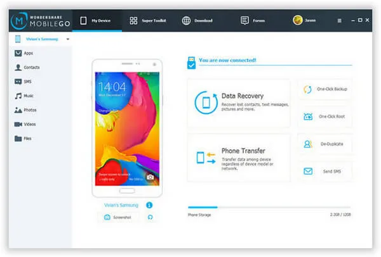The image size is (381, 257).
Task: Select Contacts in the left sidebar
Action: pyautogui.click(x=31, y=67)
